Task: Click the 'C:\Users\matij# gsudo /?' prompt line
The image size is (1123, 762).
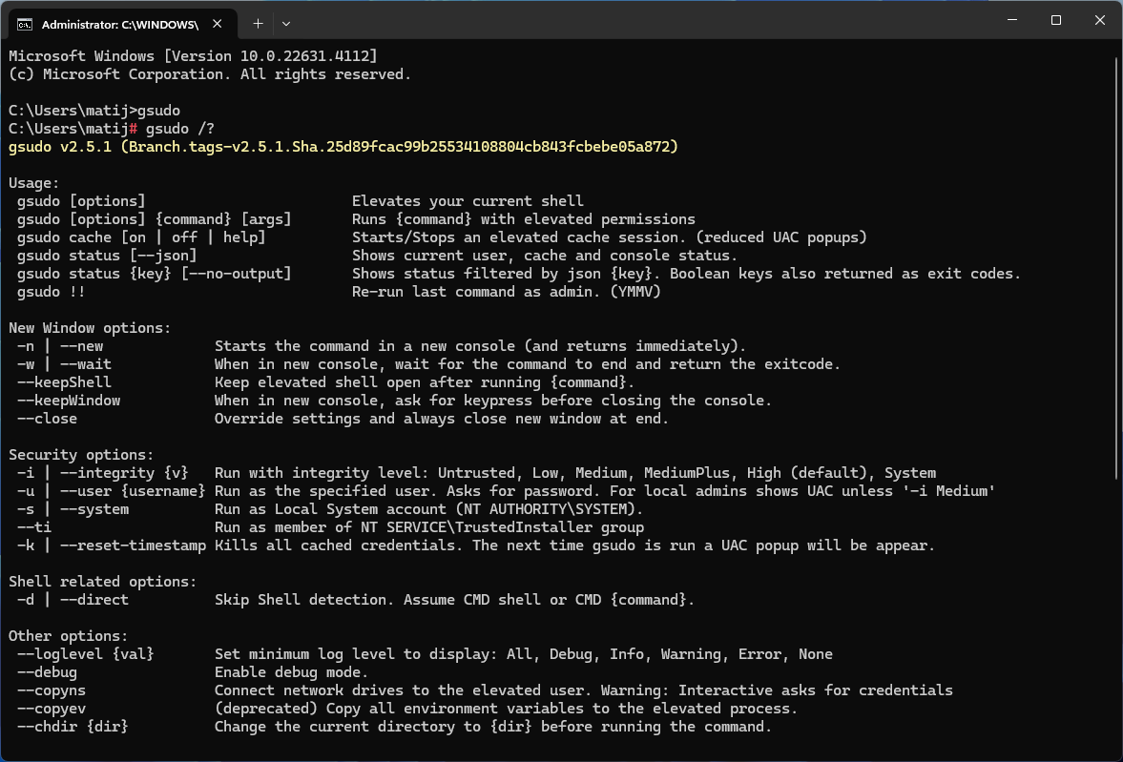Action: click(x=111, y=129)
